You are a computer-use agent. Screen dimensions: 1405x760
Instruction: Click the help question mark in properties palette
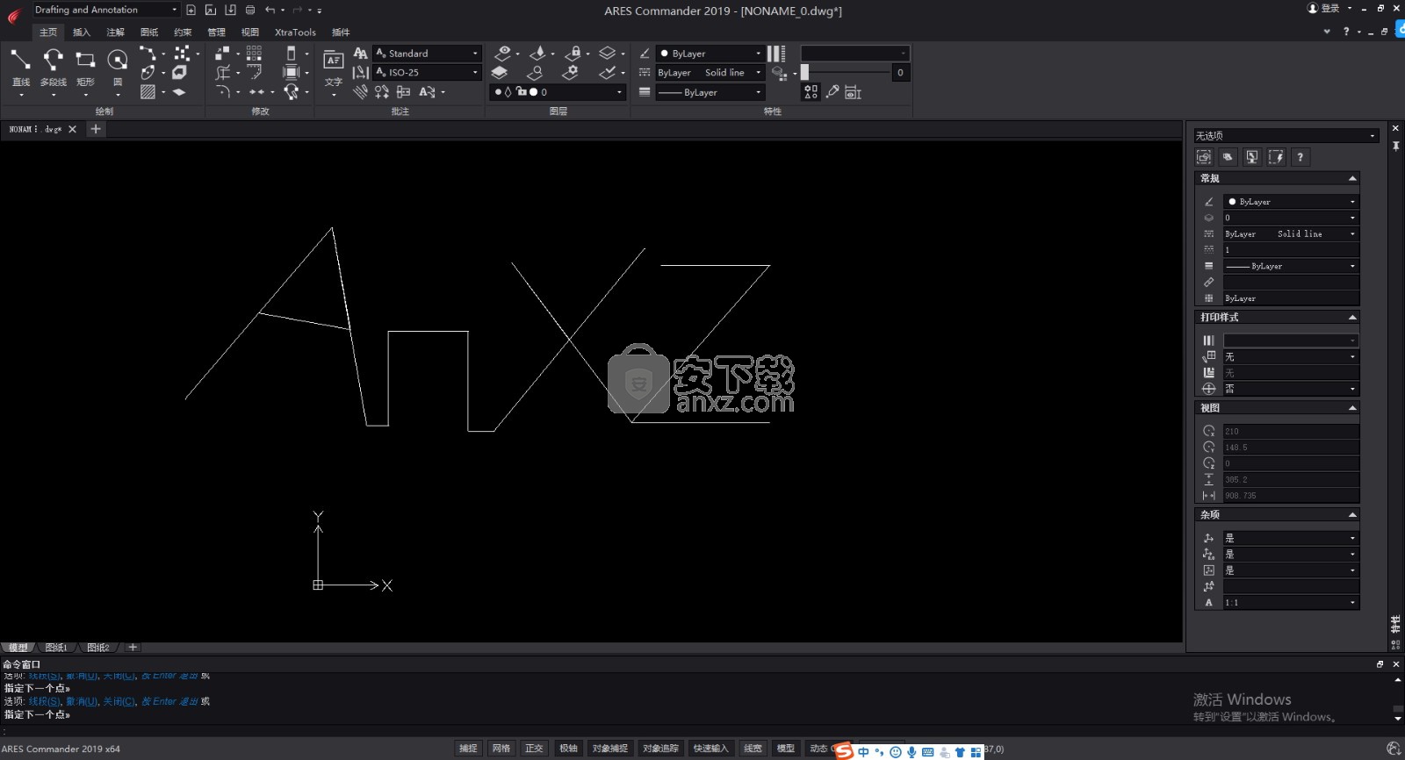pyautogui.click(x=1300, y=157)
